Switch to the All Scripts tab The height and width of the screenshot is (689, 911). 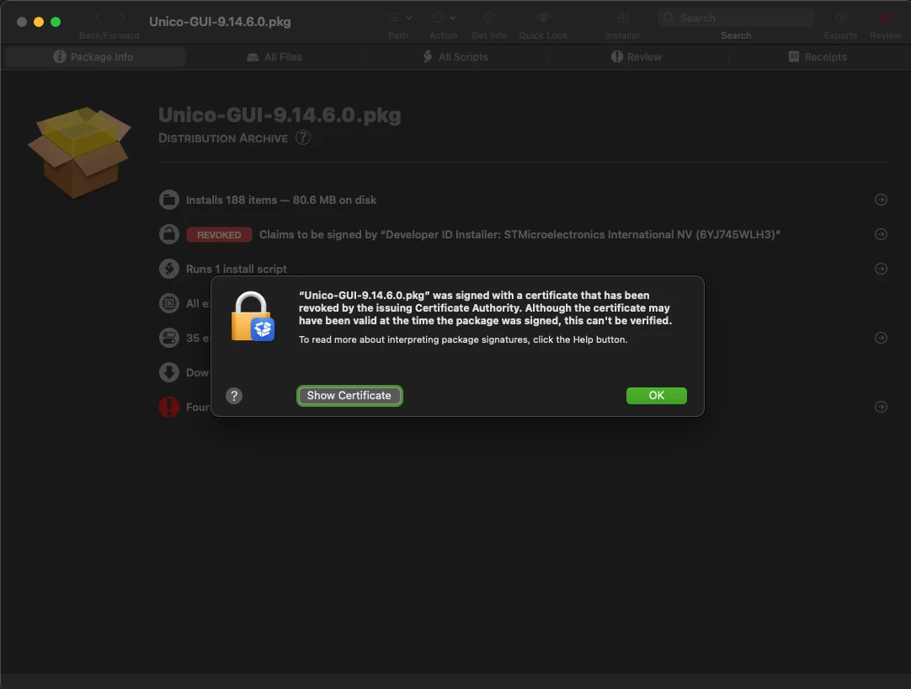point(455,57)
